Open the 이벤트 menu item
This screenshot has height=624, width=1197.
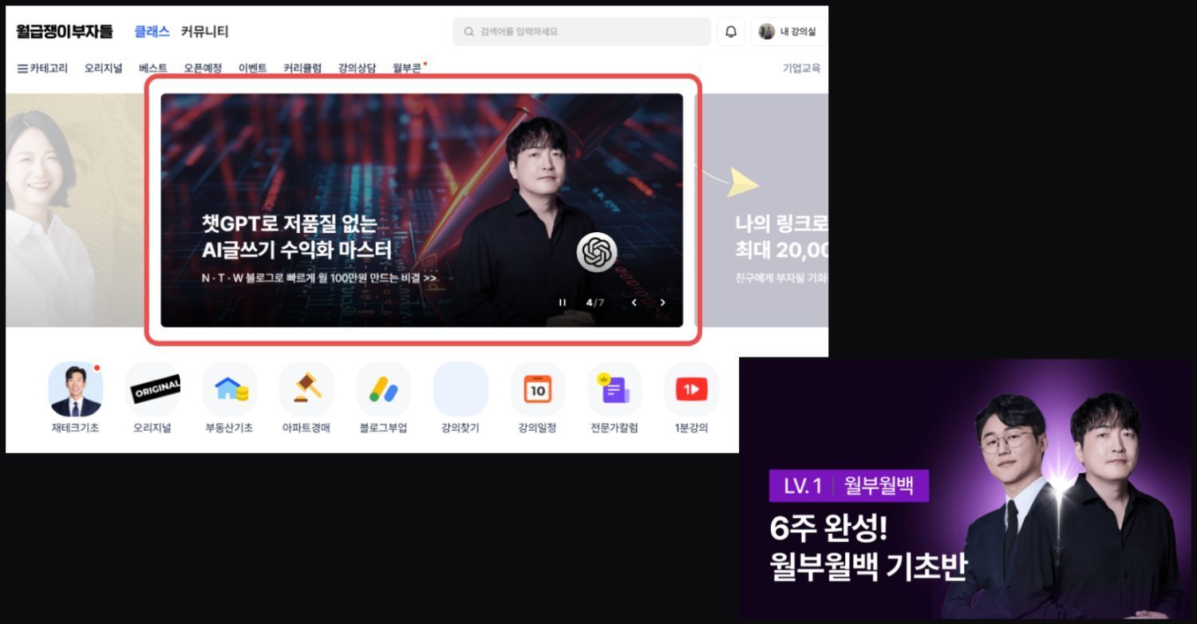click(x=252, y=69)
